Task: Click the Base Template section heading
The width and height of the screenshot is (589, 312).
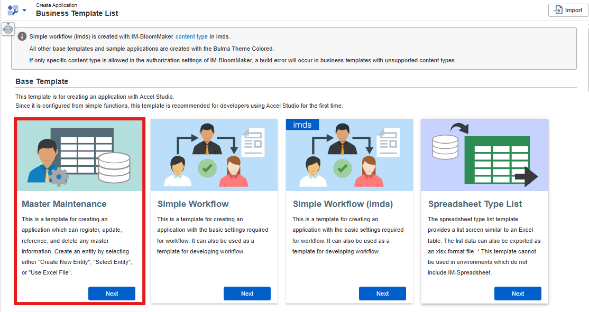Action: pyautogui.click(x=42, y=81)
